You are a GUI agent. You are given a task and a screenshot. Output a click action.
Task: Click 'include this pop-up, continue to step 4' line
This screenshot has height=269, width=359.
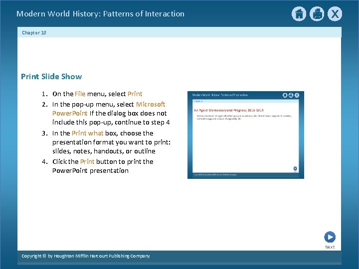coord(111,123)
